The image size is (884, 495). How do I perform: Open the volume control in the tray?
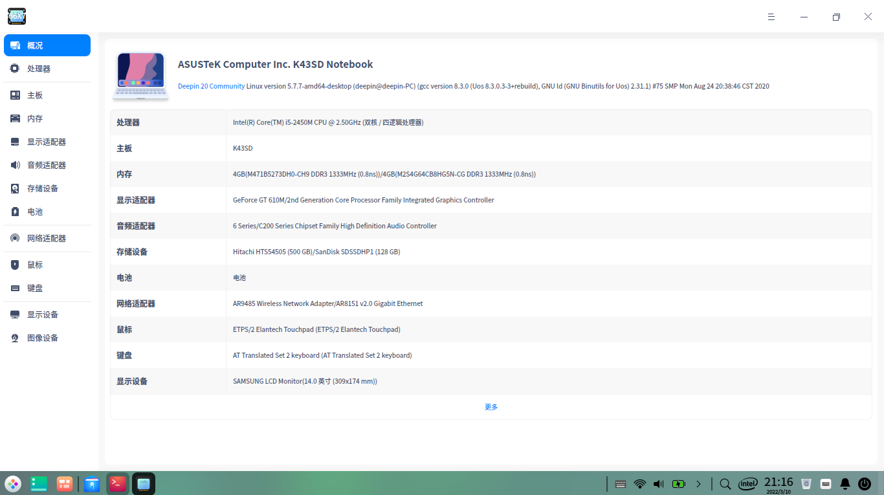click(659, 483)
